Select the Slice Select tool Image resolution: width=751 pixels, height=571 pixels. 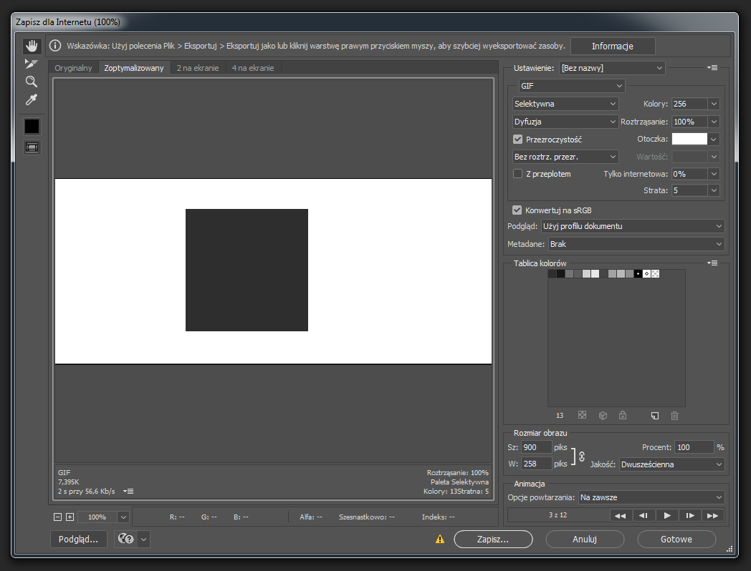[x=32, y=64]
